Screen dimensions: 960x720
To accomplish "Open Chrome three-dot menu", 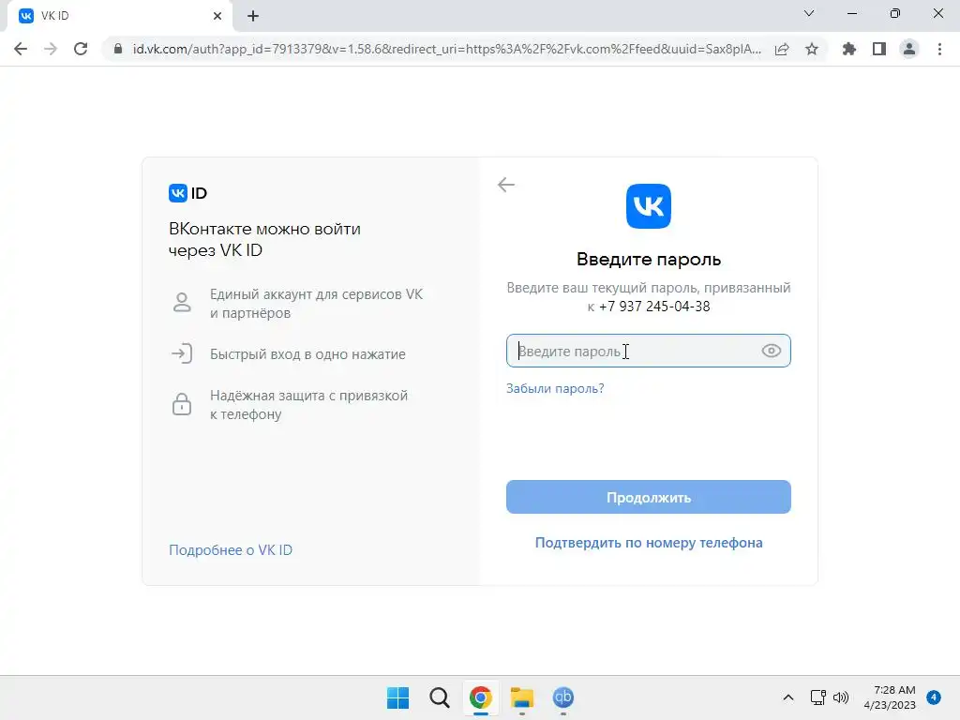I will [x=939, y=49].
